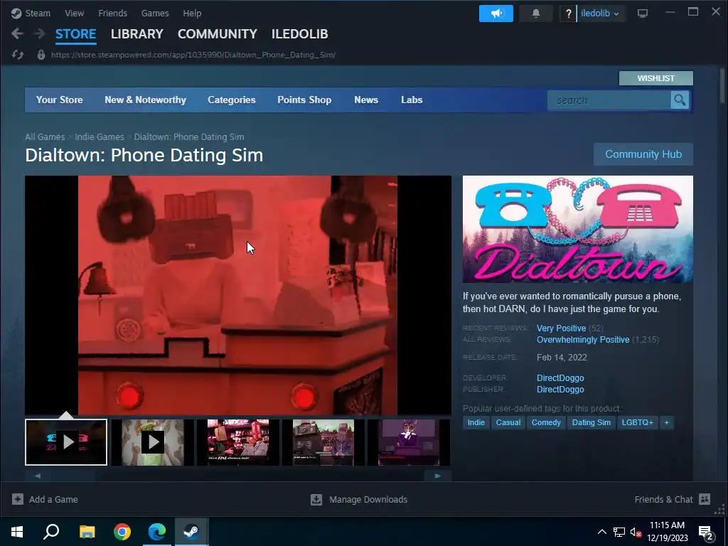Open Windows taskbar search

point(51,532)
